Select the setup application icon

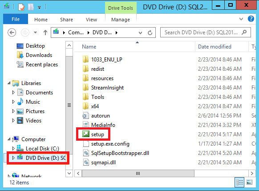coord(86,134)
